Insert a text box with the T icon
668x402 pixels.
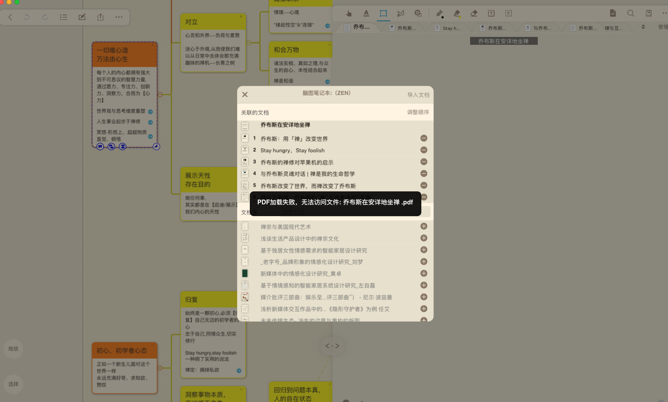491,13
